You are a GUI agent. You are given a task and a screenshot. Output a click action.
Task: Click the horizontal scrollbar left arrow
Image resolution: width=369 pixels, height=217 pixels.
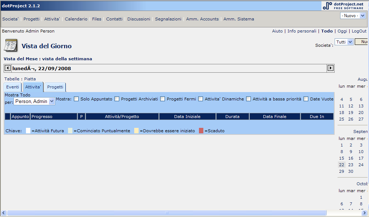click(4, 213)
